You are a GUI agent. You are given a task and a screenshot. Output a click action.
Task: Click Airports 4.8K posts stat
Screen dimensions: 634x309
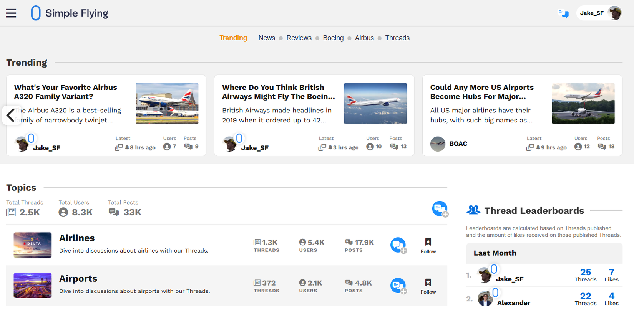coord(358,286)
